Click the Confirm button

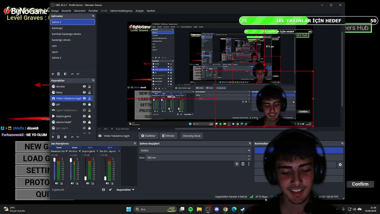click(x=360, y=184)
